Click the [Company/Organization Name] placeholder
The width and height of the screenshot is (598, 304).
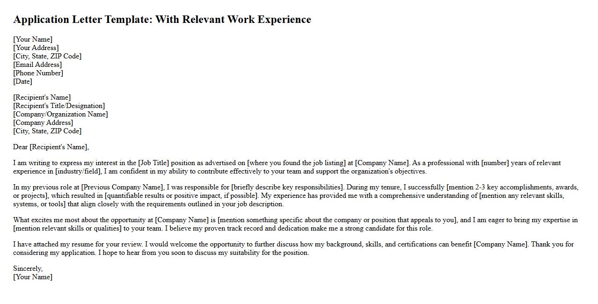pos(60,114)
